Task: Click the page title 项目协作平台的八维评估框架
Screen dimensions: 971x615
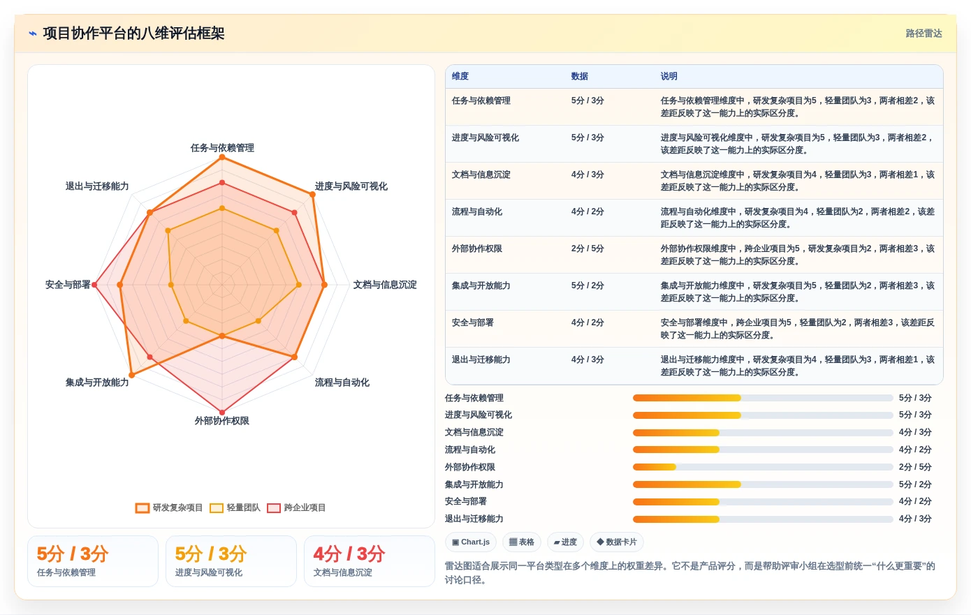Action: (133, 34)
